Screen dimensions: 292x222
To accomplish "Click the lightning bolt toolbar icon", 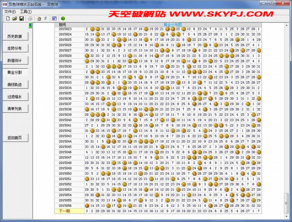I will [46, 18].
